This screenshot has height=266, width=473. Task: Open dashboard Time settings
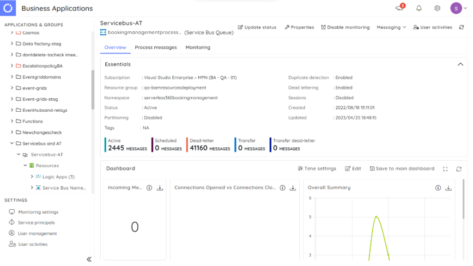point(317,169)
